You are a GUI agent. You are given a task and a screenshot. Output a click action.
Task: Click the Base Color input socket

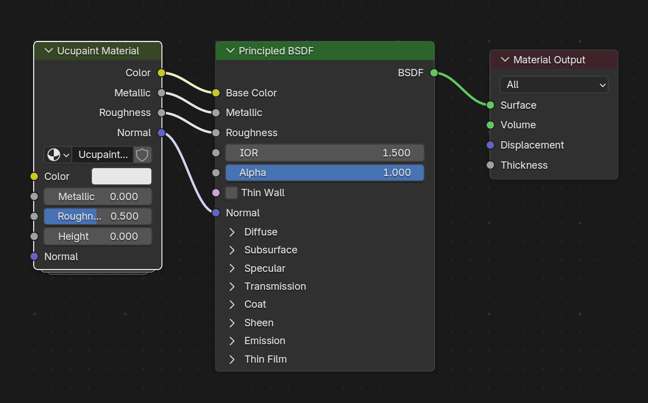216,93
